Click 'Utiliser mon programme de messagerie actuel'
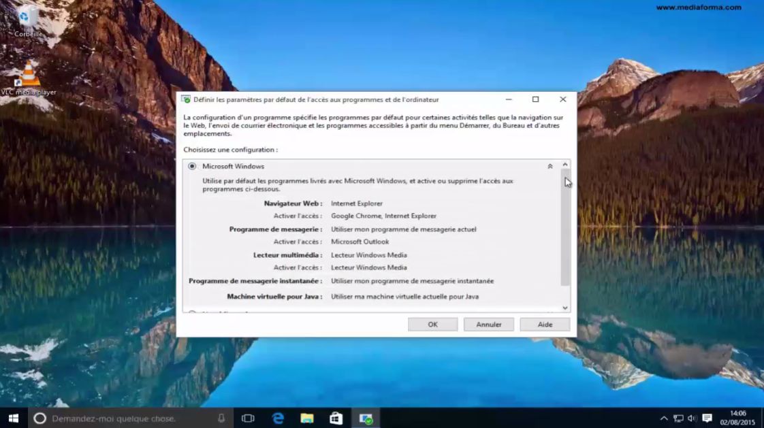 point(403,229)
